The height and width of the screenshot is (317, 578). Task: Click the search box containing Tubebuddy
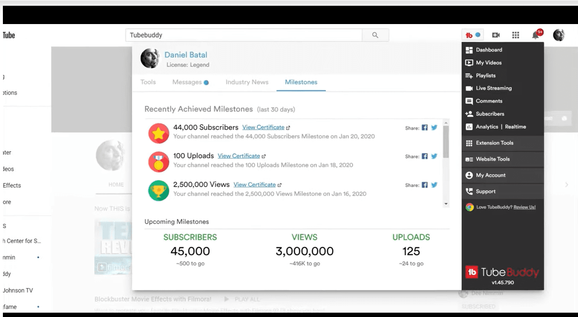pyautogui.click(x=244, y=35)
